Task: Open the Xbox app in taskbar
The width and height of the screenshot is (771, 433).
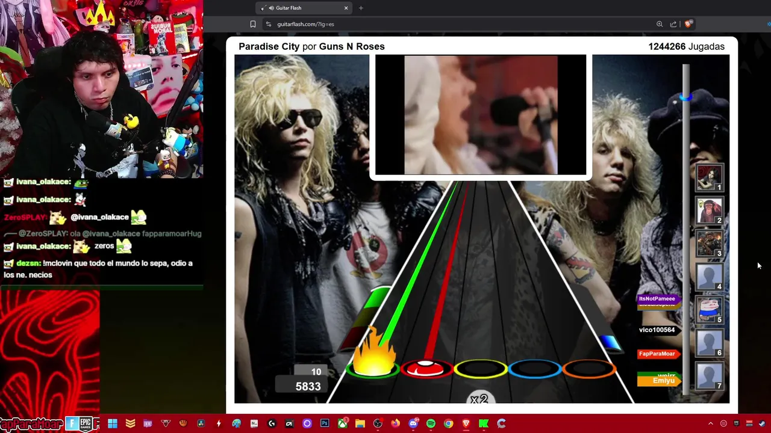Action: 343,423
